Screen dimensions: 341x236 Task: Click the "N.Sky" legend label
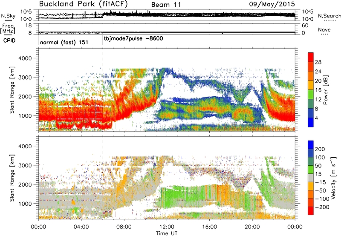click(x=8, y=16)
